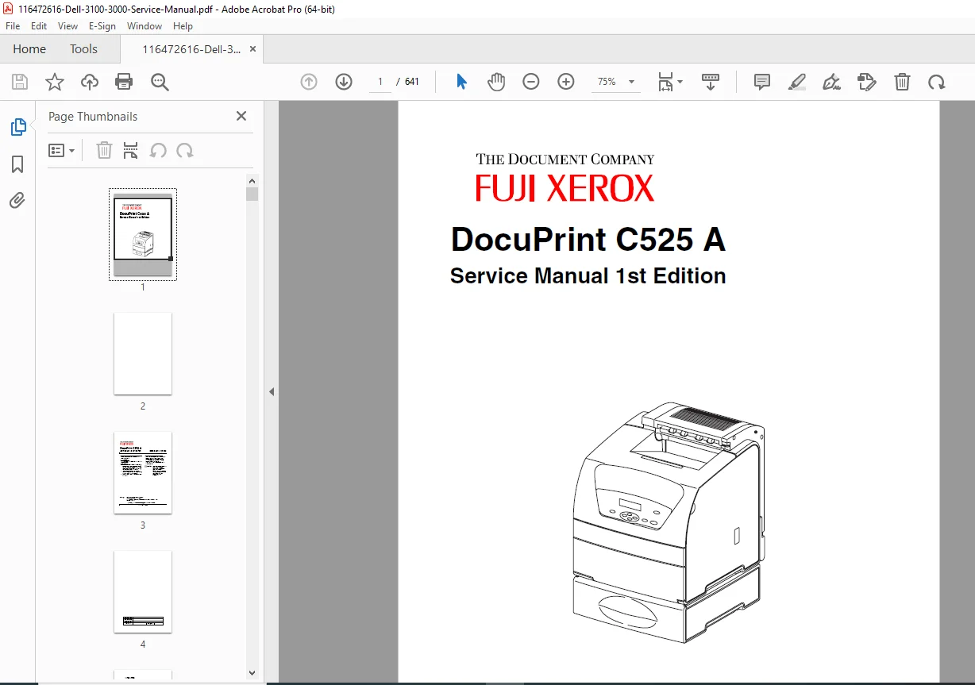
Task: Activate the Hand pan tool
Action: [496, 82]
